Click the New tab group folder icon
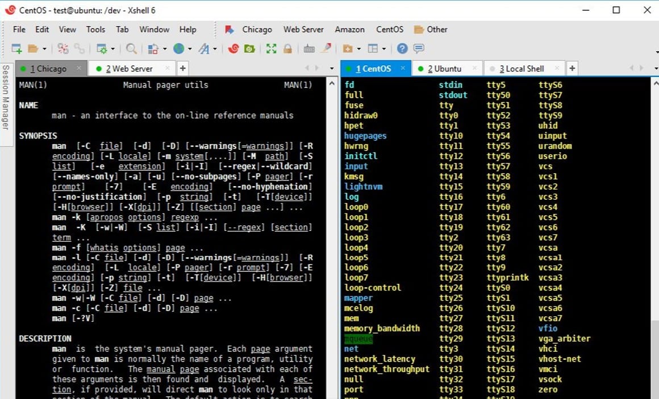The width and height of the screenshot is (659, 399). [x=348, y=49]
